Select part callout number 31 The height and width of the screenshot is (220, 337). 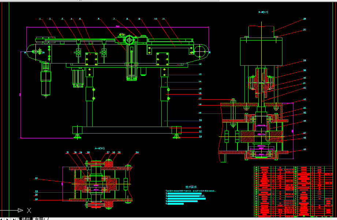tap(67, 153)
